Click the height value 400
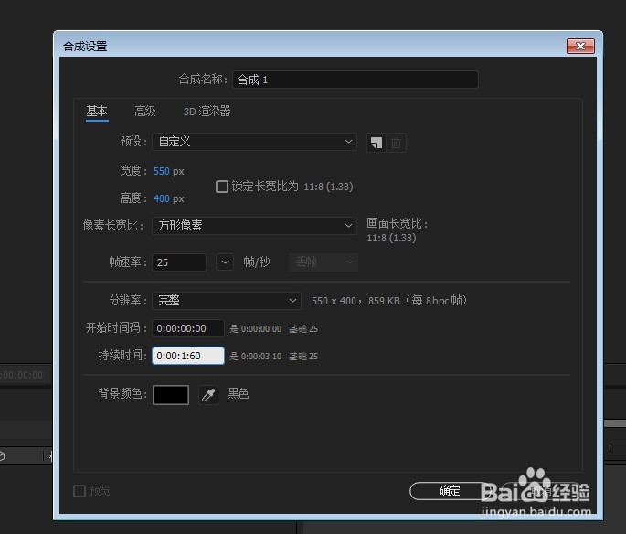 coord(162,198)
